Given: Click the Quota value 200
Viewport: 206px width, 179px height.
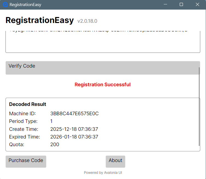Looking at the screenshot, I should click(55, 145).
